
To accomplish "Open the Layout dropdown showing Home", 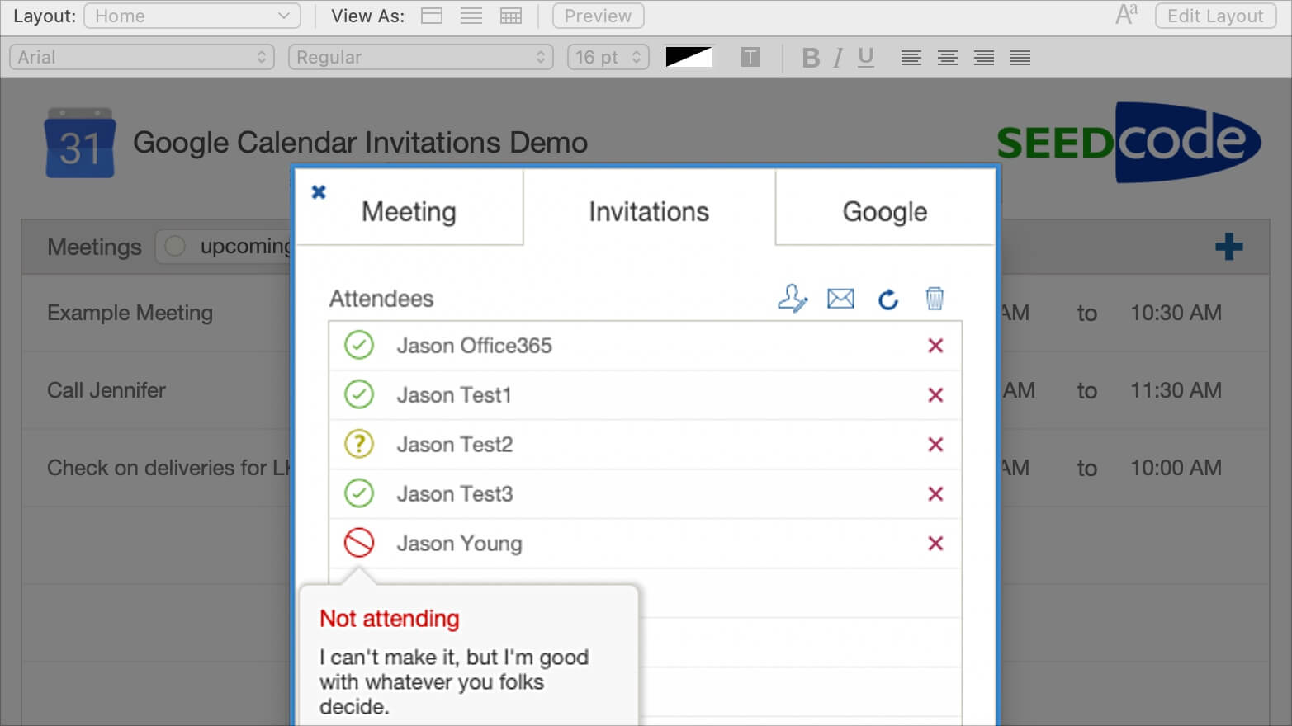I will pos(192,16).
